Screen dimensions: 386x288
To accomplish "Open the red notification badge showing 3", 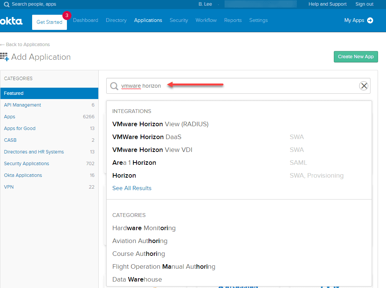I will pyautogui.click(x=67, y=15).
